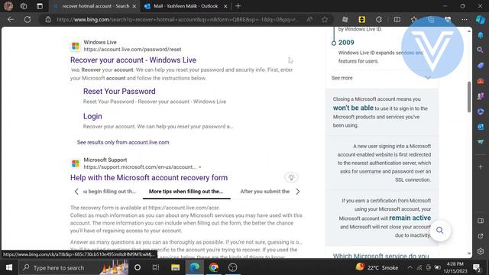The height and width of the screenshot is (275, 489).
Task: Switch to the recover hotmail account search tab
Action: pyautogui.click(x=96, y=6)
